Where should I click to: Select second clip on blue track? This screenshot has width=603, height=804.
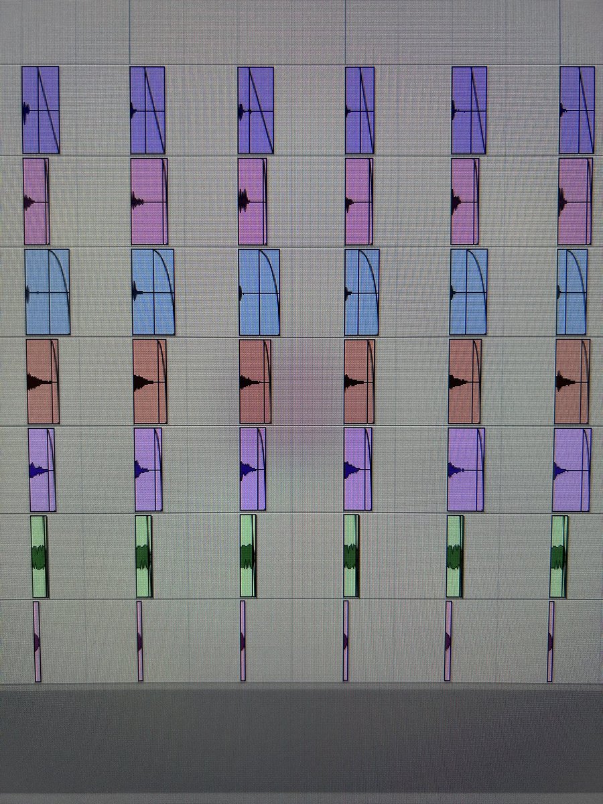point(153,292)
